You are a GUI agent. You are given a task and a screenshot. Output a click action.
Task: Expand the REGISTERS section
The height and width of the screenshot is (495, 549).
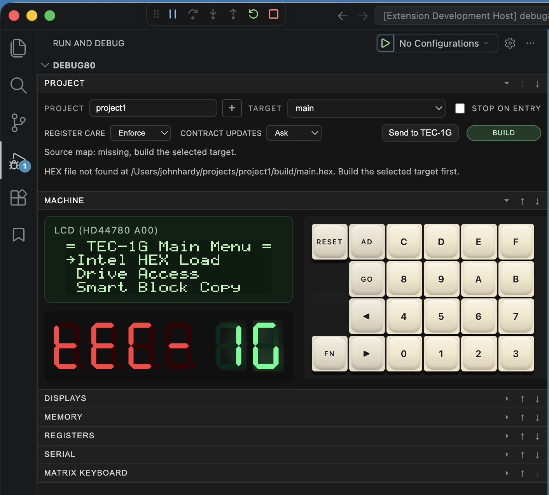click(507, 436)
